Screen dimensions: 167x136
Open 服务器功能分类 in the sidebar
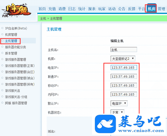pyautogui.click(x=16, y=47)
